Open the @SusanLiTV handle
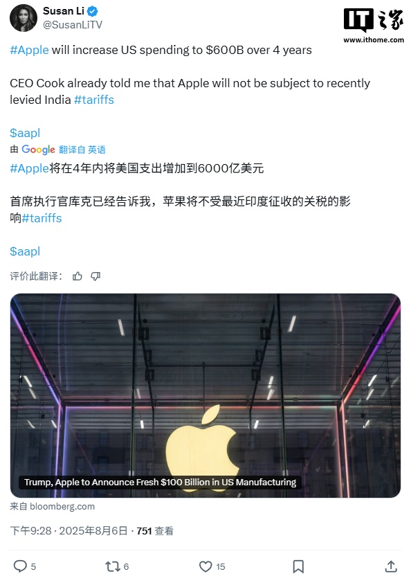The height and width of the screenshot is (576, 411). click(73, 25)
